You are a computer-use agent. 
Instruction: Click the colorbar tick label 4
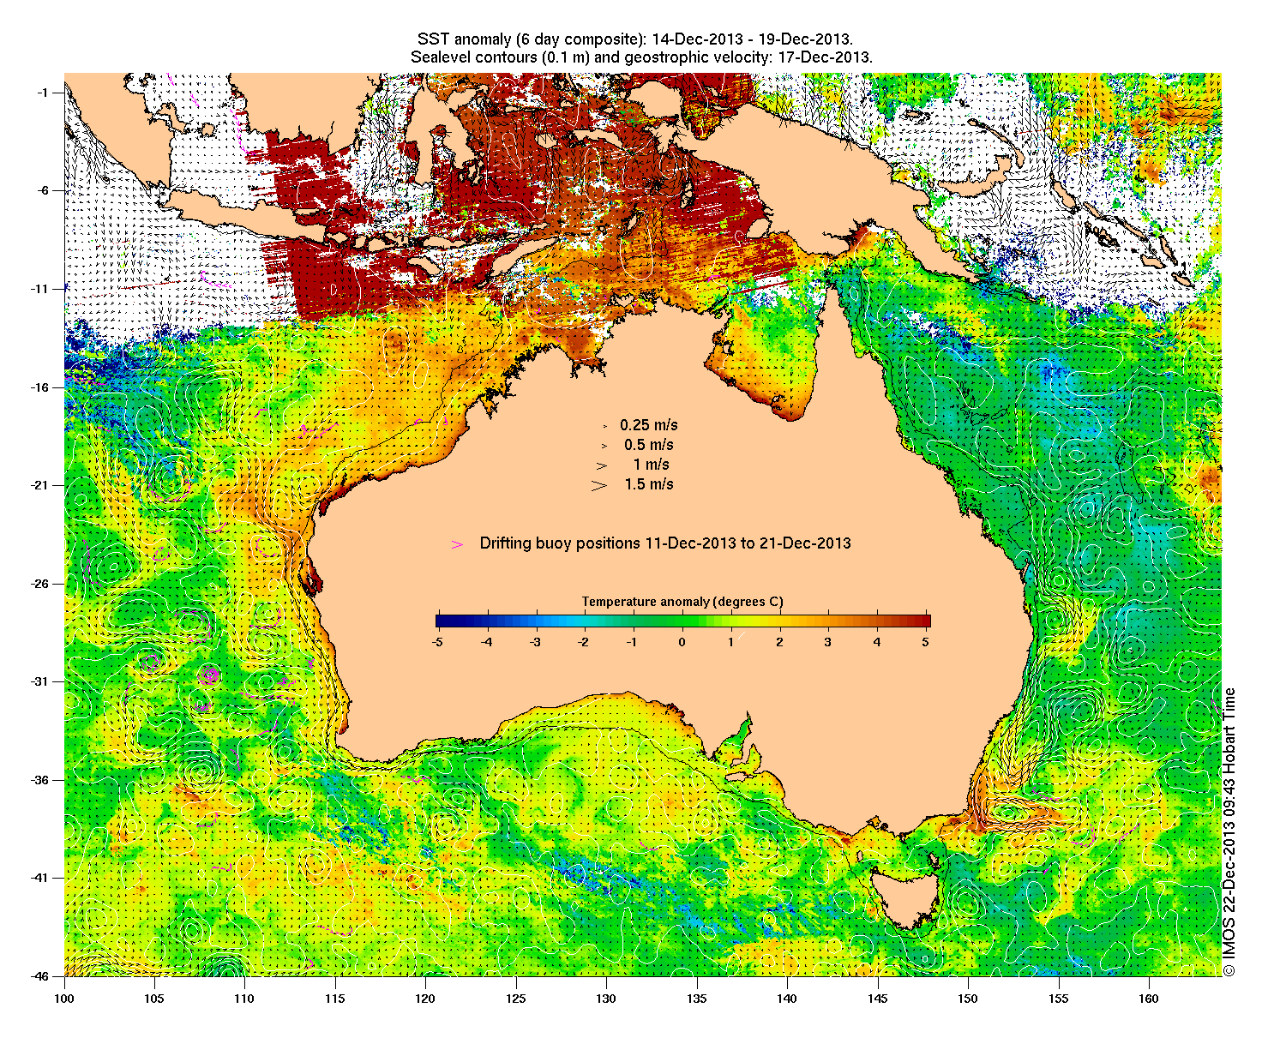click(877, 641)
